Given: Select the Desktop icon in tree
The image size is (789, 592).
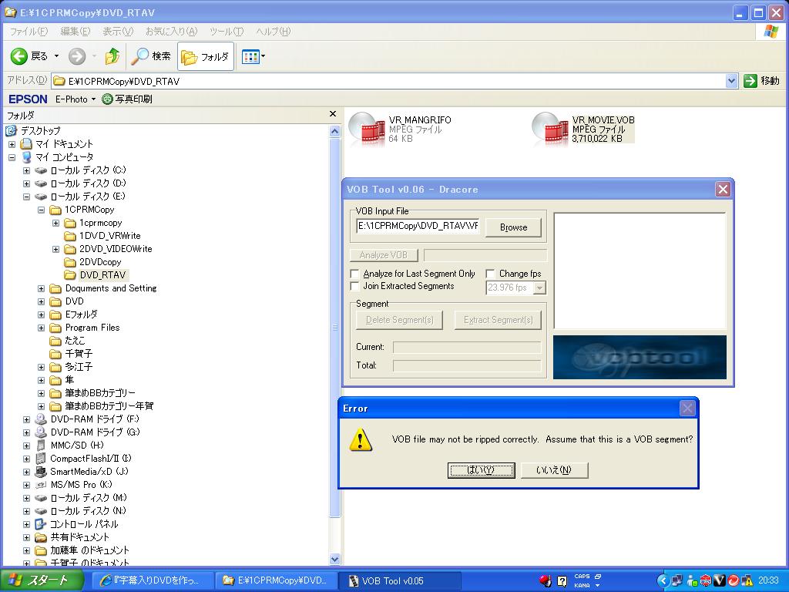Looking at the screenshot, I should coord(11,131).
